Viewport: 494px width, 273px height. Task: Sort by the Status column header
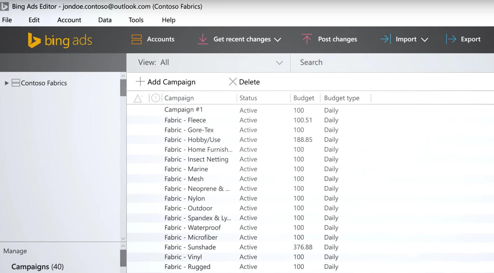point(248,98)
